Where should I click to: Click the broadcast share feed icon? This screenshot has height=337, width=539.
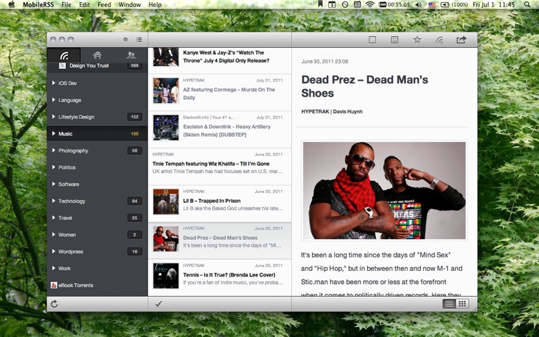439,40
